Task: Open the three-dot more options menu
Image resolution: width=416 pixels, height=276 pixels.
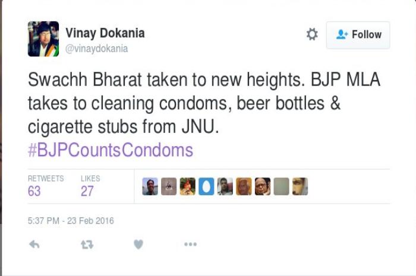Action: (191, 244)
